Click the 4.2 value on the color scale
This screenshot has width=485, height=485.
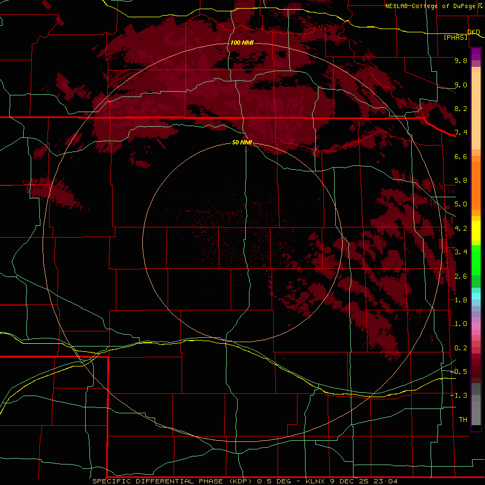click(461, 228)
